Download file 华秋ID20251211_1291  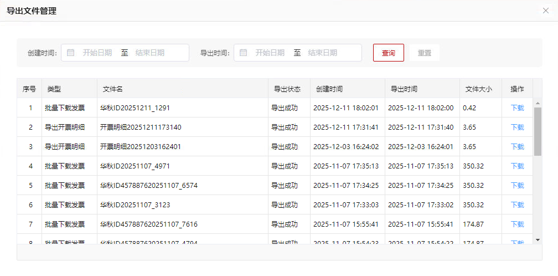coord(517,108)
